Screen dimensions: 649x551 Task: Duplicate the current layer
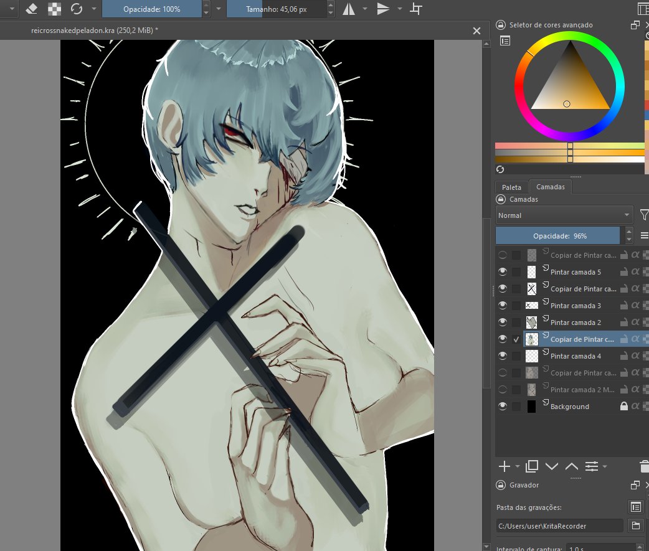click(532, 466)
